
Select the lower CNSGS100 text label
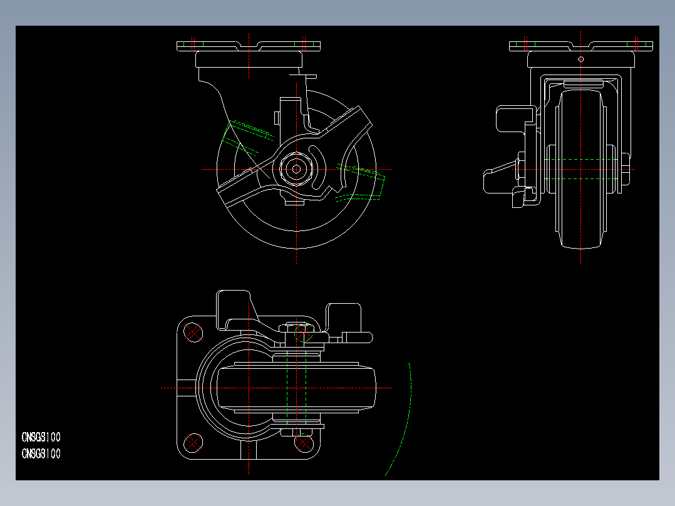(41, 453)
